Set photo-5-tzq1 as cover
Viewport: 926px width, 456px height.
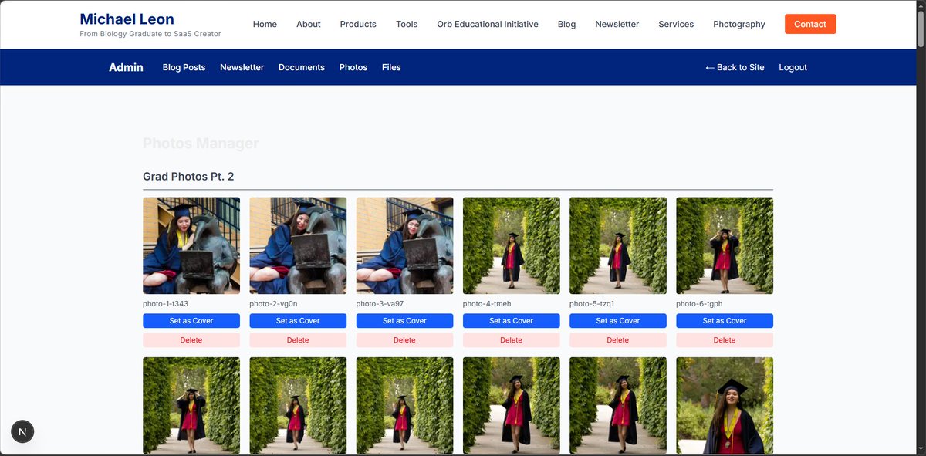[618, 321]
